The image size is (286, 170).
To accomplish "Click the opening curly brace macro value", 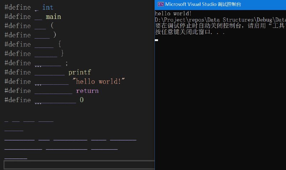I will 59,44.
